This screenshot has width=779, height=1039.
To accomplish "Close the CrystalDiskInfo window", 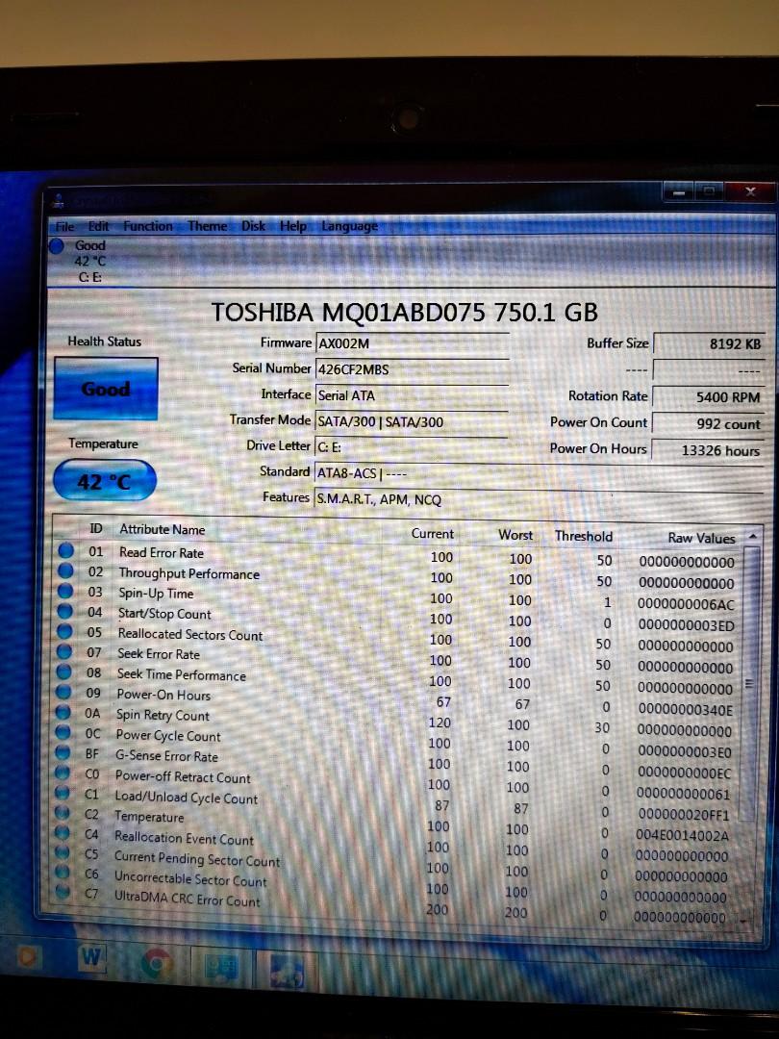I will (750, 191).
